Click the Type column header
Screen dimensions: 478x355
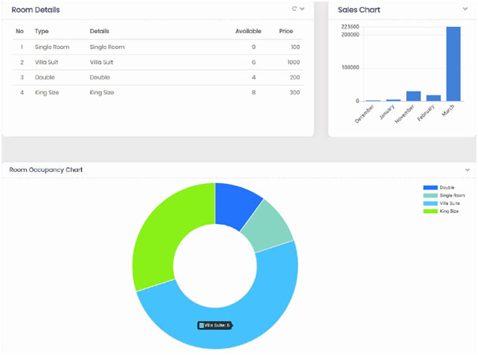[42, 32]
